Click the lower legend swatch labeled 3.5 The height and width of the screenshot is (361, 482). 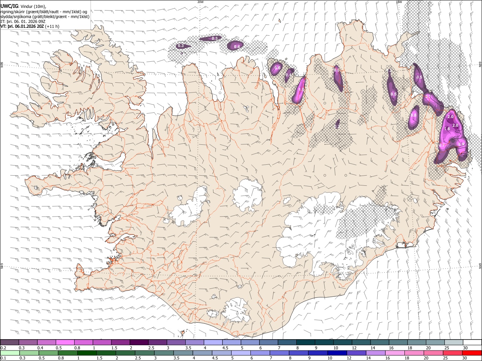tap(183, 353)
